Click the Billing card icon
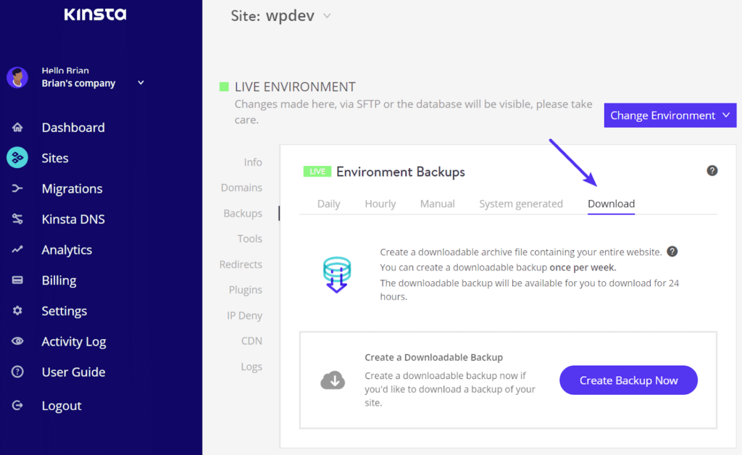The width and height of the screenshot is (742, 455). tap(17, 280)
